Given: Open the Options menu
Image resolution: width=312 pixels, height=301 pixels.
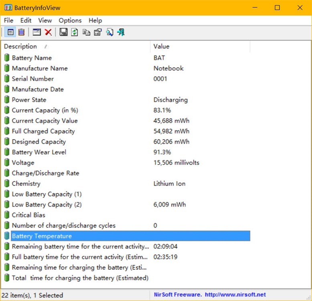Looking at the screenshot, I should tap(70, 20).
